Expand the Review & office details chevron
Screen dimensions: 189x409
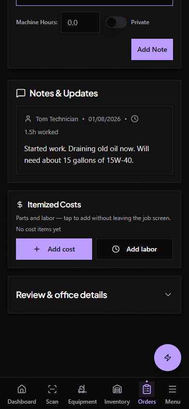[168, 295]
